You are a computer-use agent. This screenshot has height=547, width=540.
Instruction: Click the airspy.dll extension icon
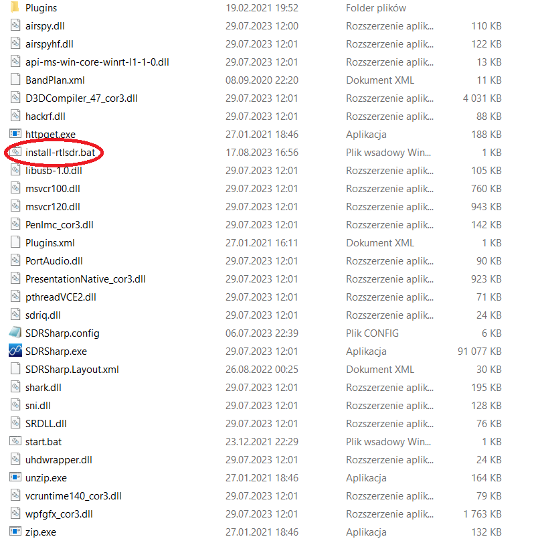tap(15, 26)
